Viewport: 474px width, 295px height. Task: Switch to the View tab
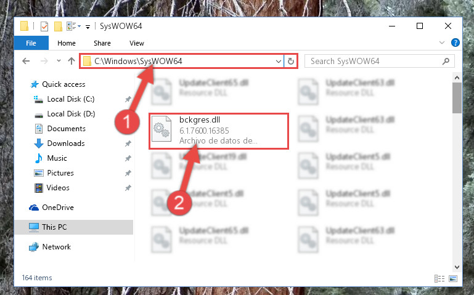point(137,43)
